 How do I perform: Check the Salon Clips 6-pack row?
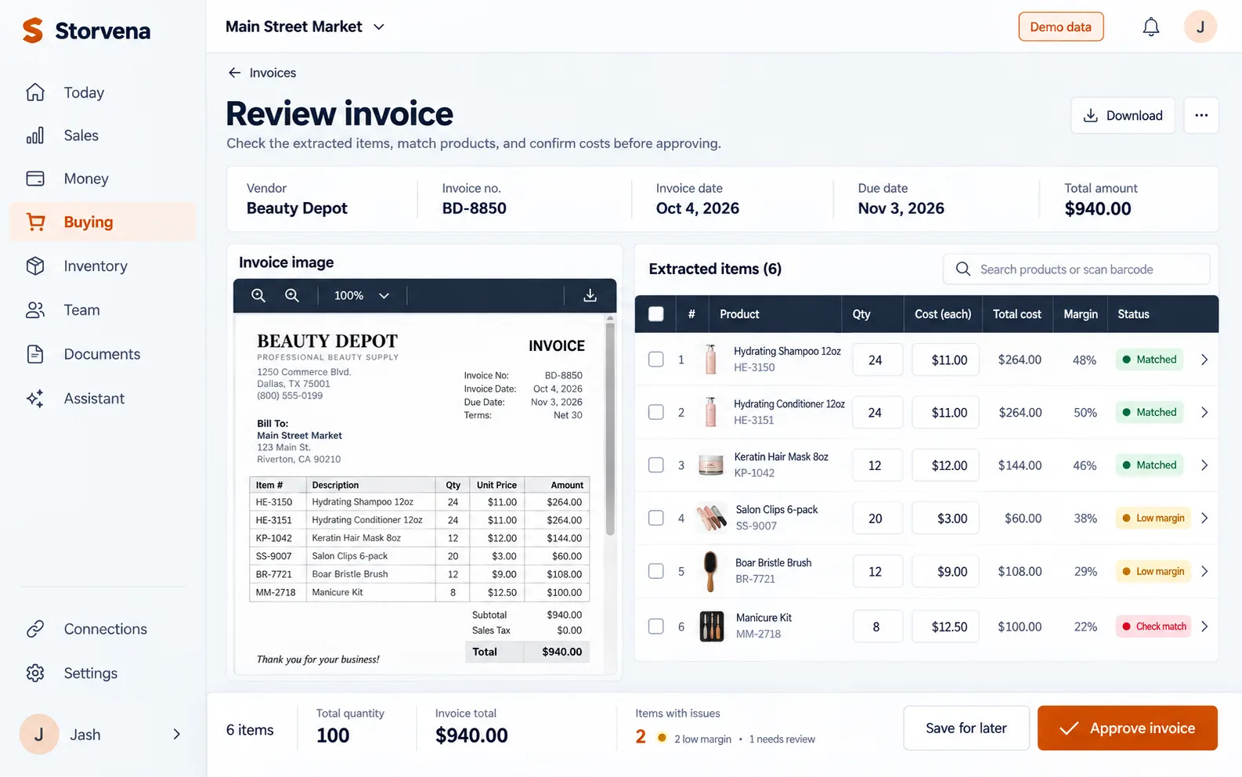656,518
